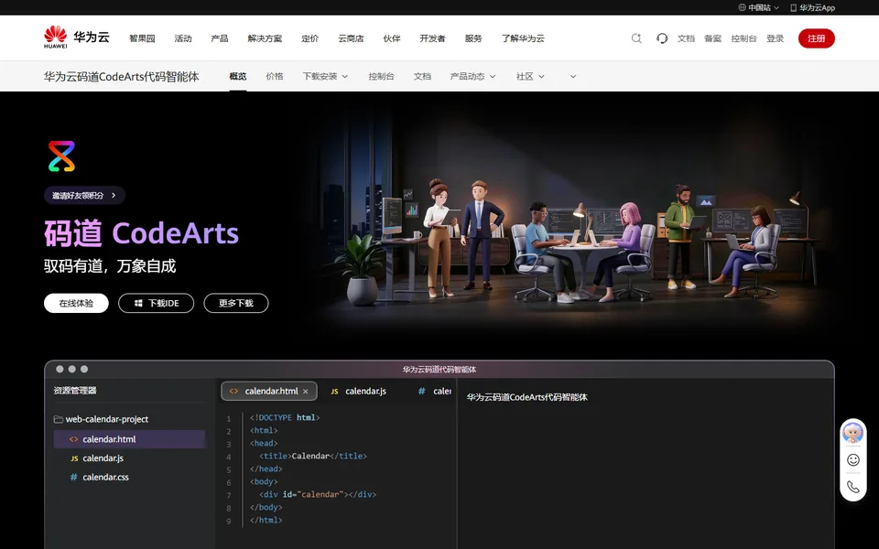Click the red 注册 button
This screenshot has height=549, width=879.
click(816, 38)
